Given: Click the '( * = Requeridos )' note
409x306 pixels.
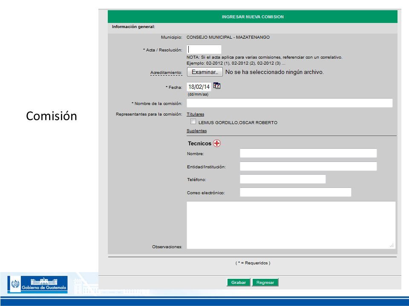Looking at the screenshot, I should (x=253, y=263).
